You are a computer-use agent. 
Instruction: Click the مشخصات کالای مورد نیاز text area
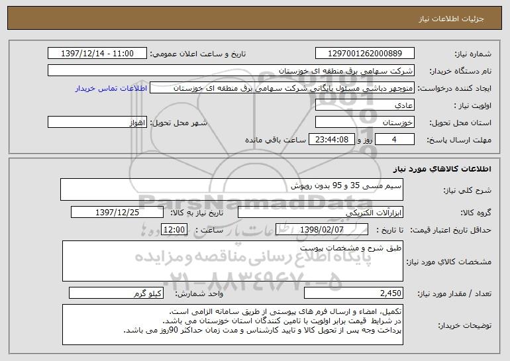(x=232, y=261)
